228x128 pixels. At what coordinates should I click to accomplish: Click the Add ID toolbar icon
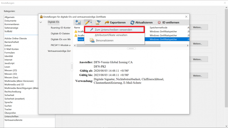[x=78, y=22]
